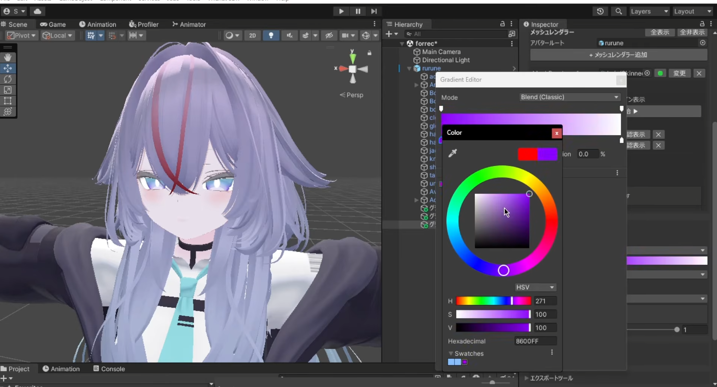
Task: Toggle scene lighting
Action: coord(271,36)
